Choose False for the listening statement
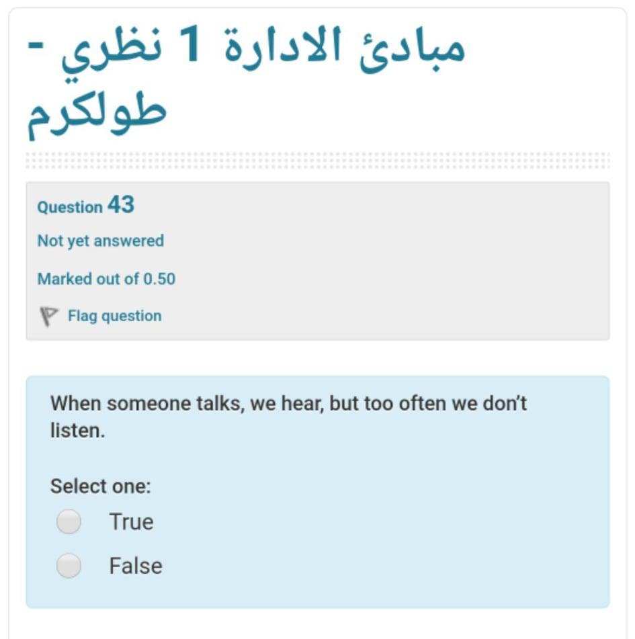This screenshot has width=635, height=639. pos(68,565)
